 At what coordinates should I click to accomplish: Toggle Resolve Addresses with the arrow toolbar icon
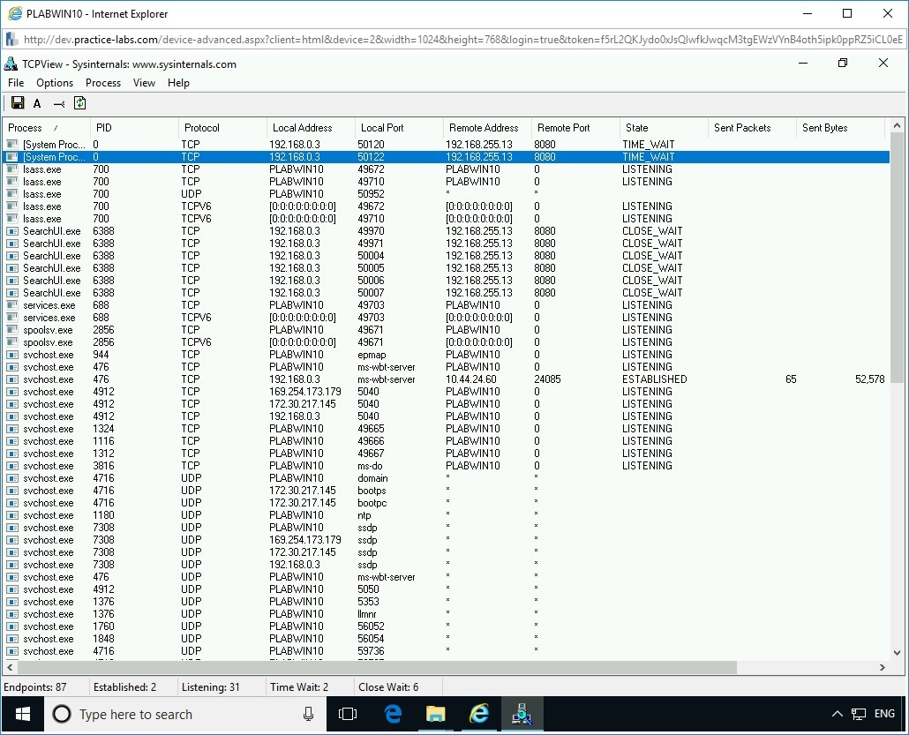[58, 102]
